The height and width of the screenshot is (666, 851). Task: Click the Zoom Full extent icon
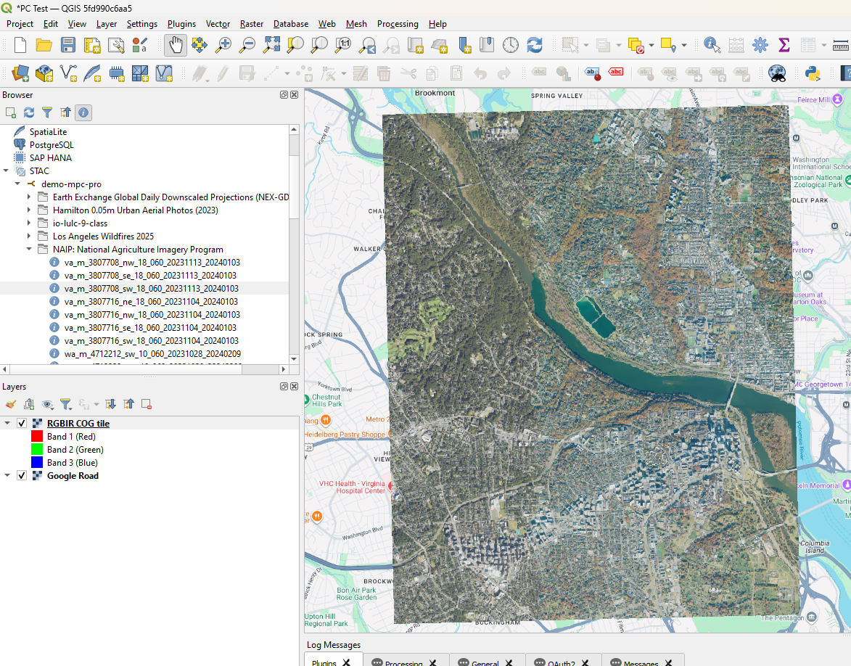(271, 45)
